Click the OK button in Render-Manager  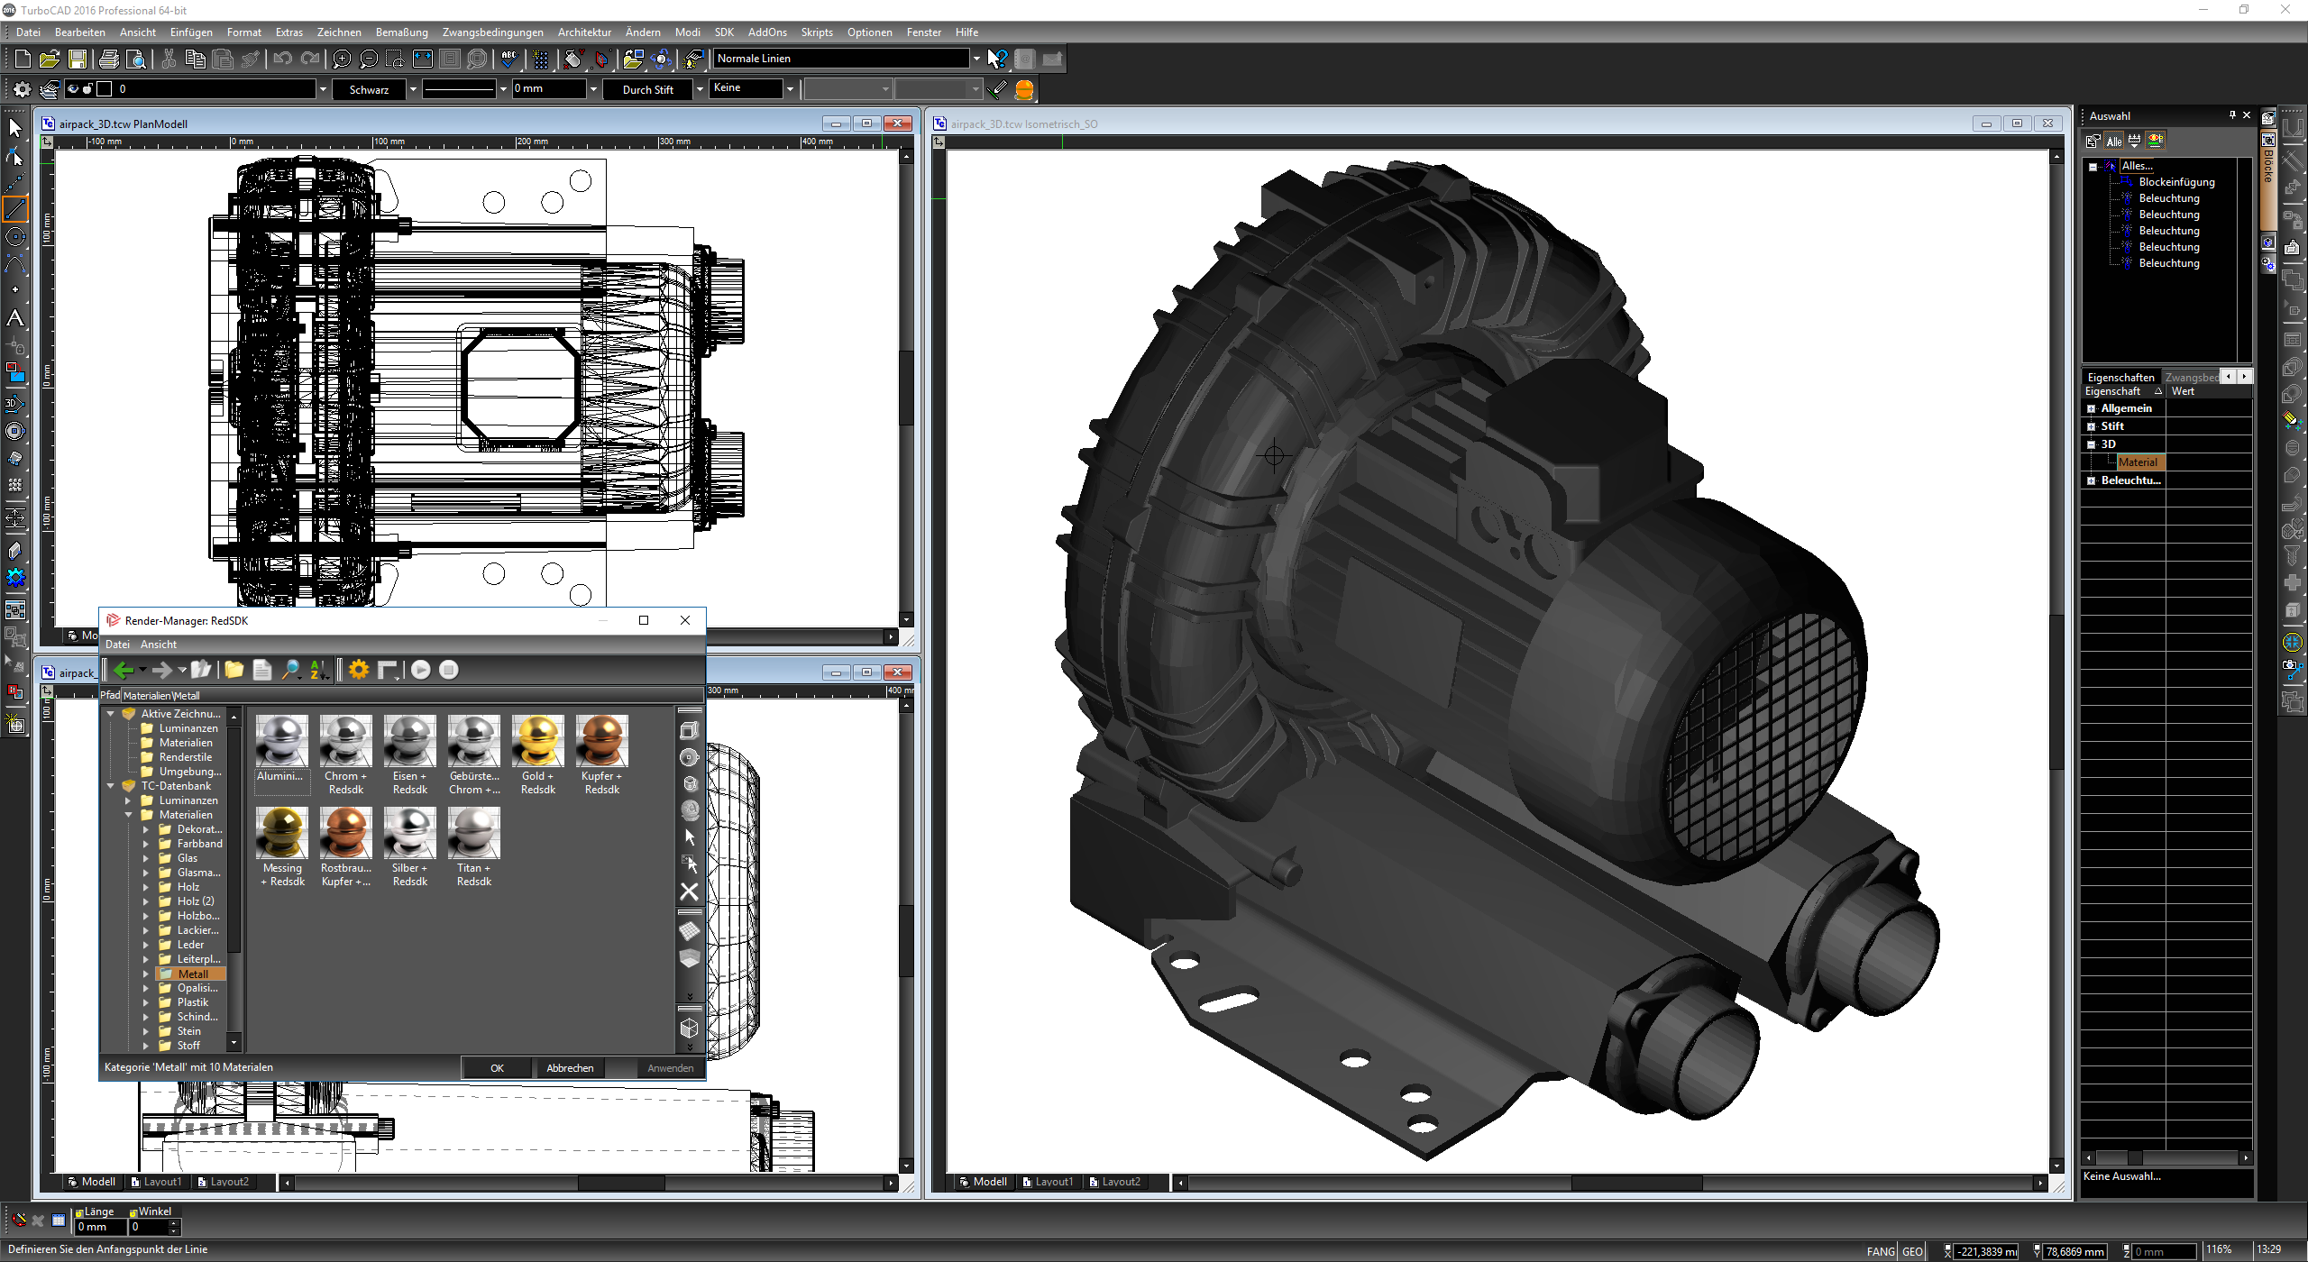pyautogui.click(x=497, y=1068)
